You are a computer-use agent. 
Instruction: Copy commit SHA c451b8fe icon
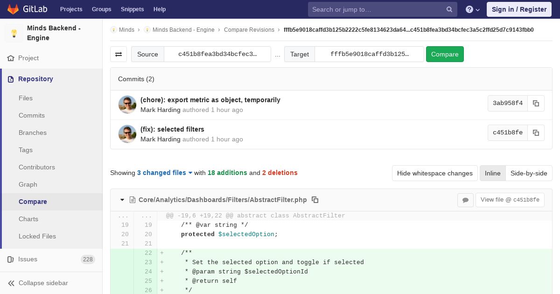(x=536, y=133)
